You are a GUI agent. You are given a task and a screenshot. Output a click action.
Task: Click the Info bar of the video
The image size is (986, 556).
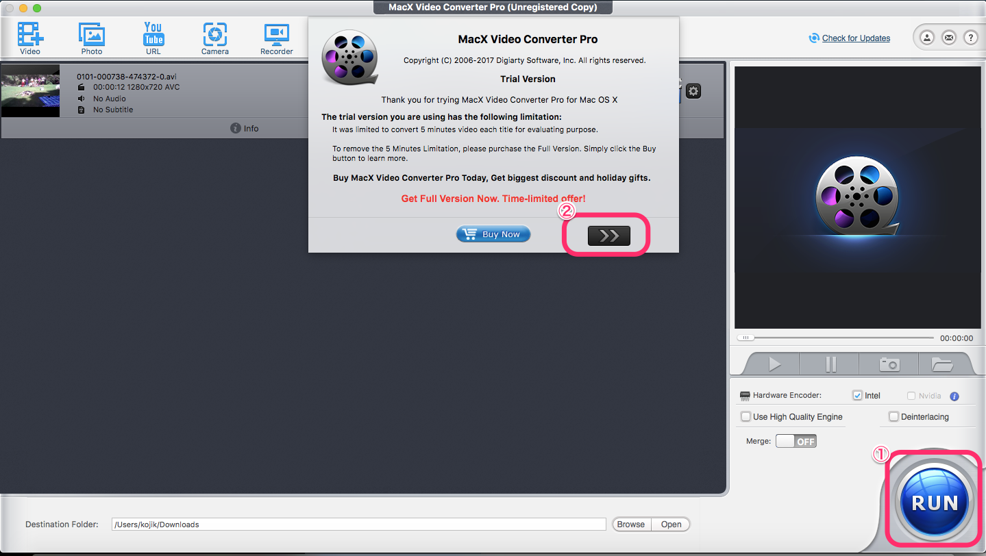tap(245, 128)
